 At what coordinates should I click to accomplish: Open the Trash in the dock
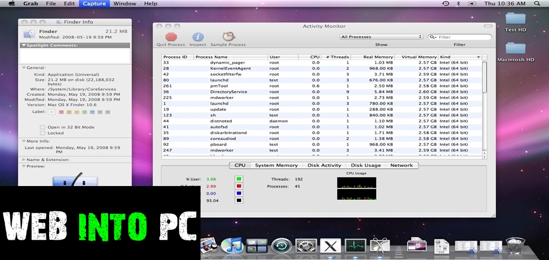[x=515, y=246]
